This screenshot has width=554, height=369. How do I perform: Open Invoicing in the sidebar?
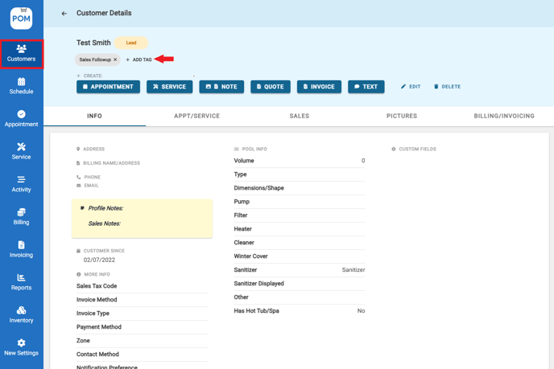click(x=22, y=249)
